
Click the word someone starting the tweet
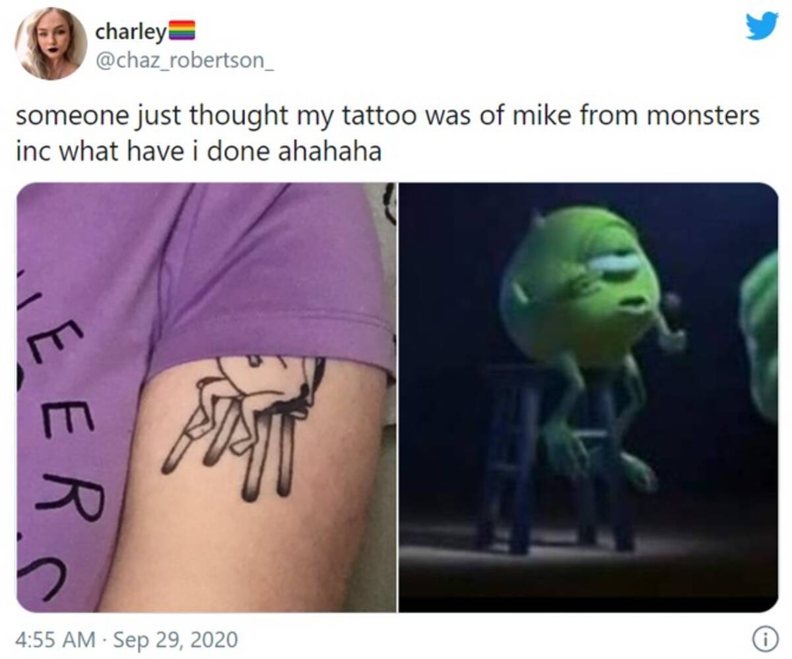coord(65,118)
